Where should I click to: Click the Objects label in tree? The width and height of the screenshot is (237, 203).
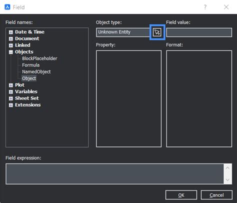(x=24, y=52)
